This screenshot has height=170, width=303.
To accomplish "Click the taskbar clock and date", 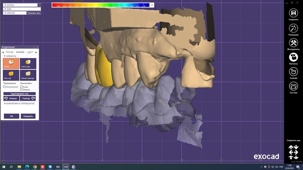I will pos(289,167).
